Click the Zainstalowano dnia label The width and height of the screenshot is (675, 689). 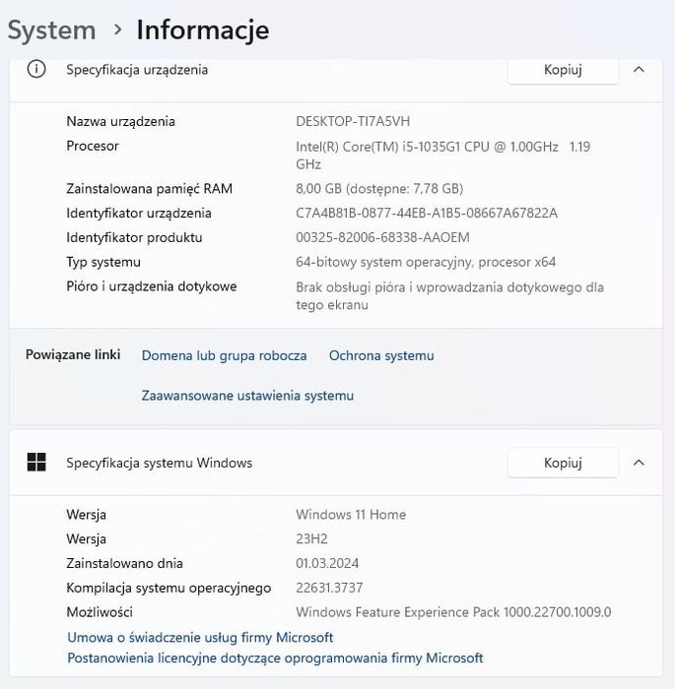click(124, 563)
